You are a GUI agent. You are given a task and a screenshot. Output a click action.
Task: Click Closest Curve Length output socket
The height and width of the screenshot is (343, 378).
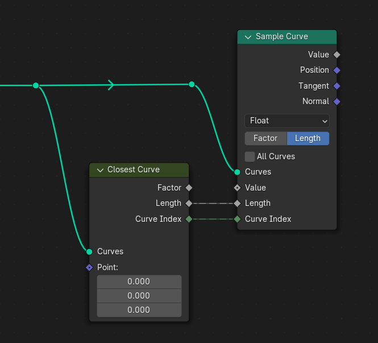click(189, 203)
